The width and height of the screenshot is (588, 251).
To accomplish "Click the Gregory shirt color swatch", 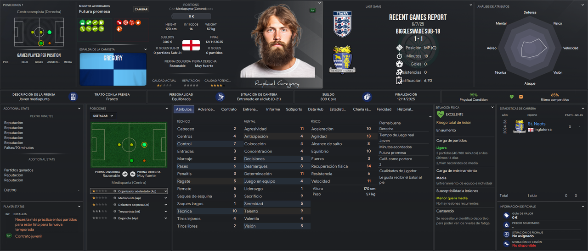I will 113,68.
